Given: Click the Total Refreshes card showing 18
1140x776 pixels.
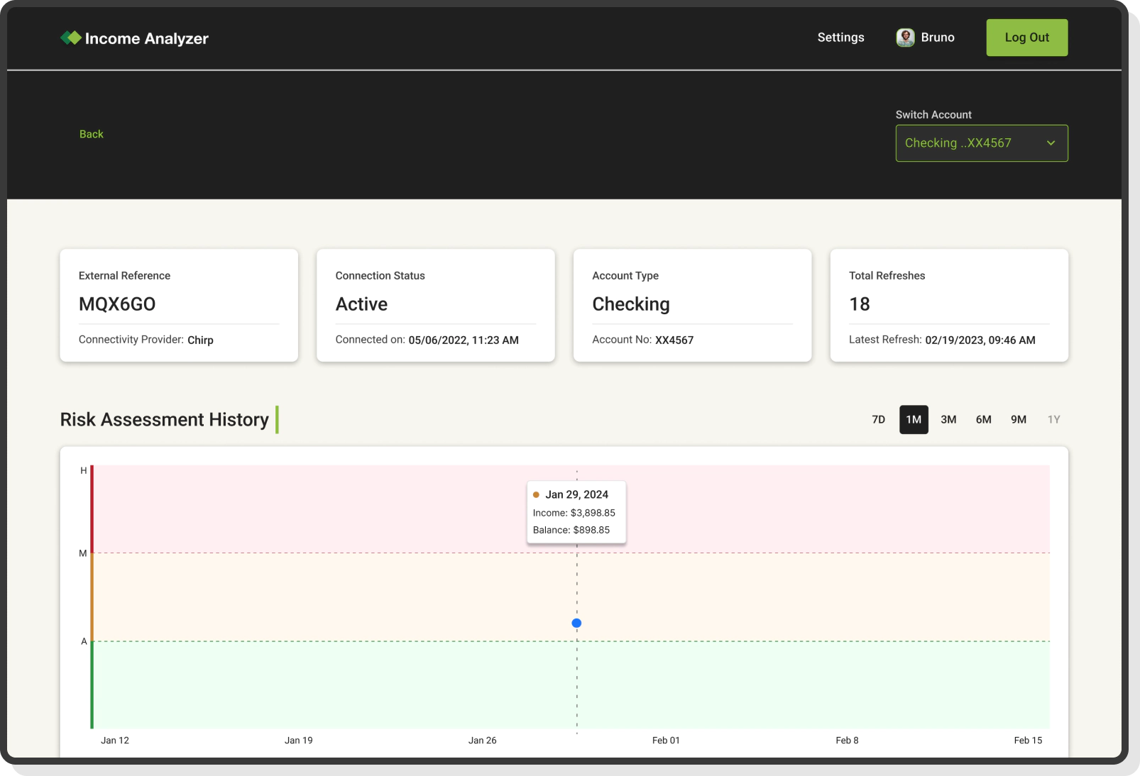Looking at the screenshot, I should [948, 305].
